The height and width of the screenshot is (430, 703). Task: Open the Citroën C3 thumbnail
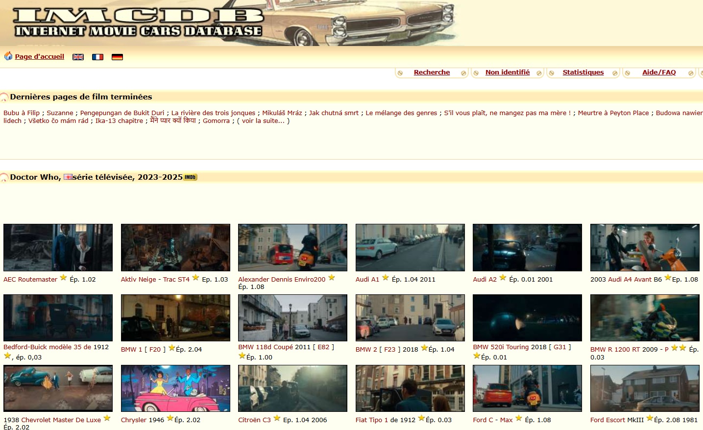coord(292,388)
